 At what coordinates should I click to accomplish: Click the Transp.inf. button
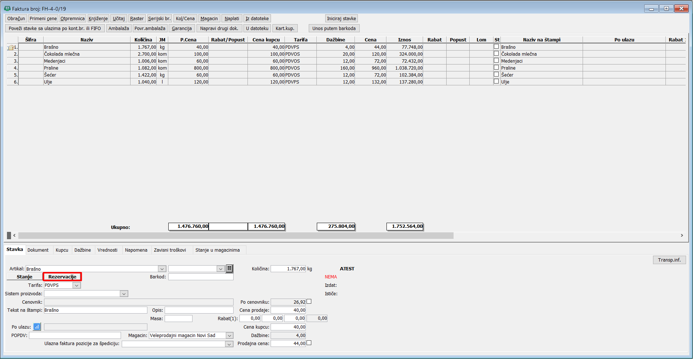[669, 260]
